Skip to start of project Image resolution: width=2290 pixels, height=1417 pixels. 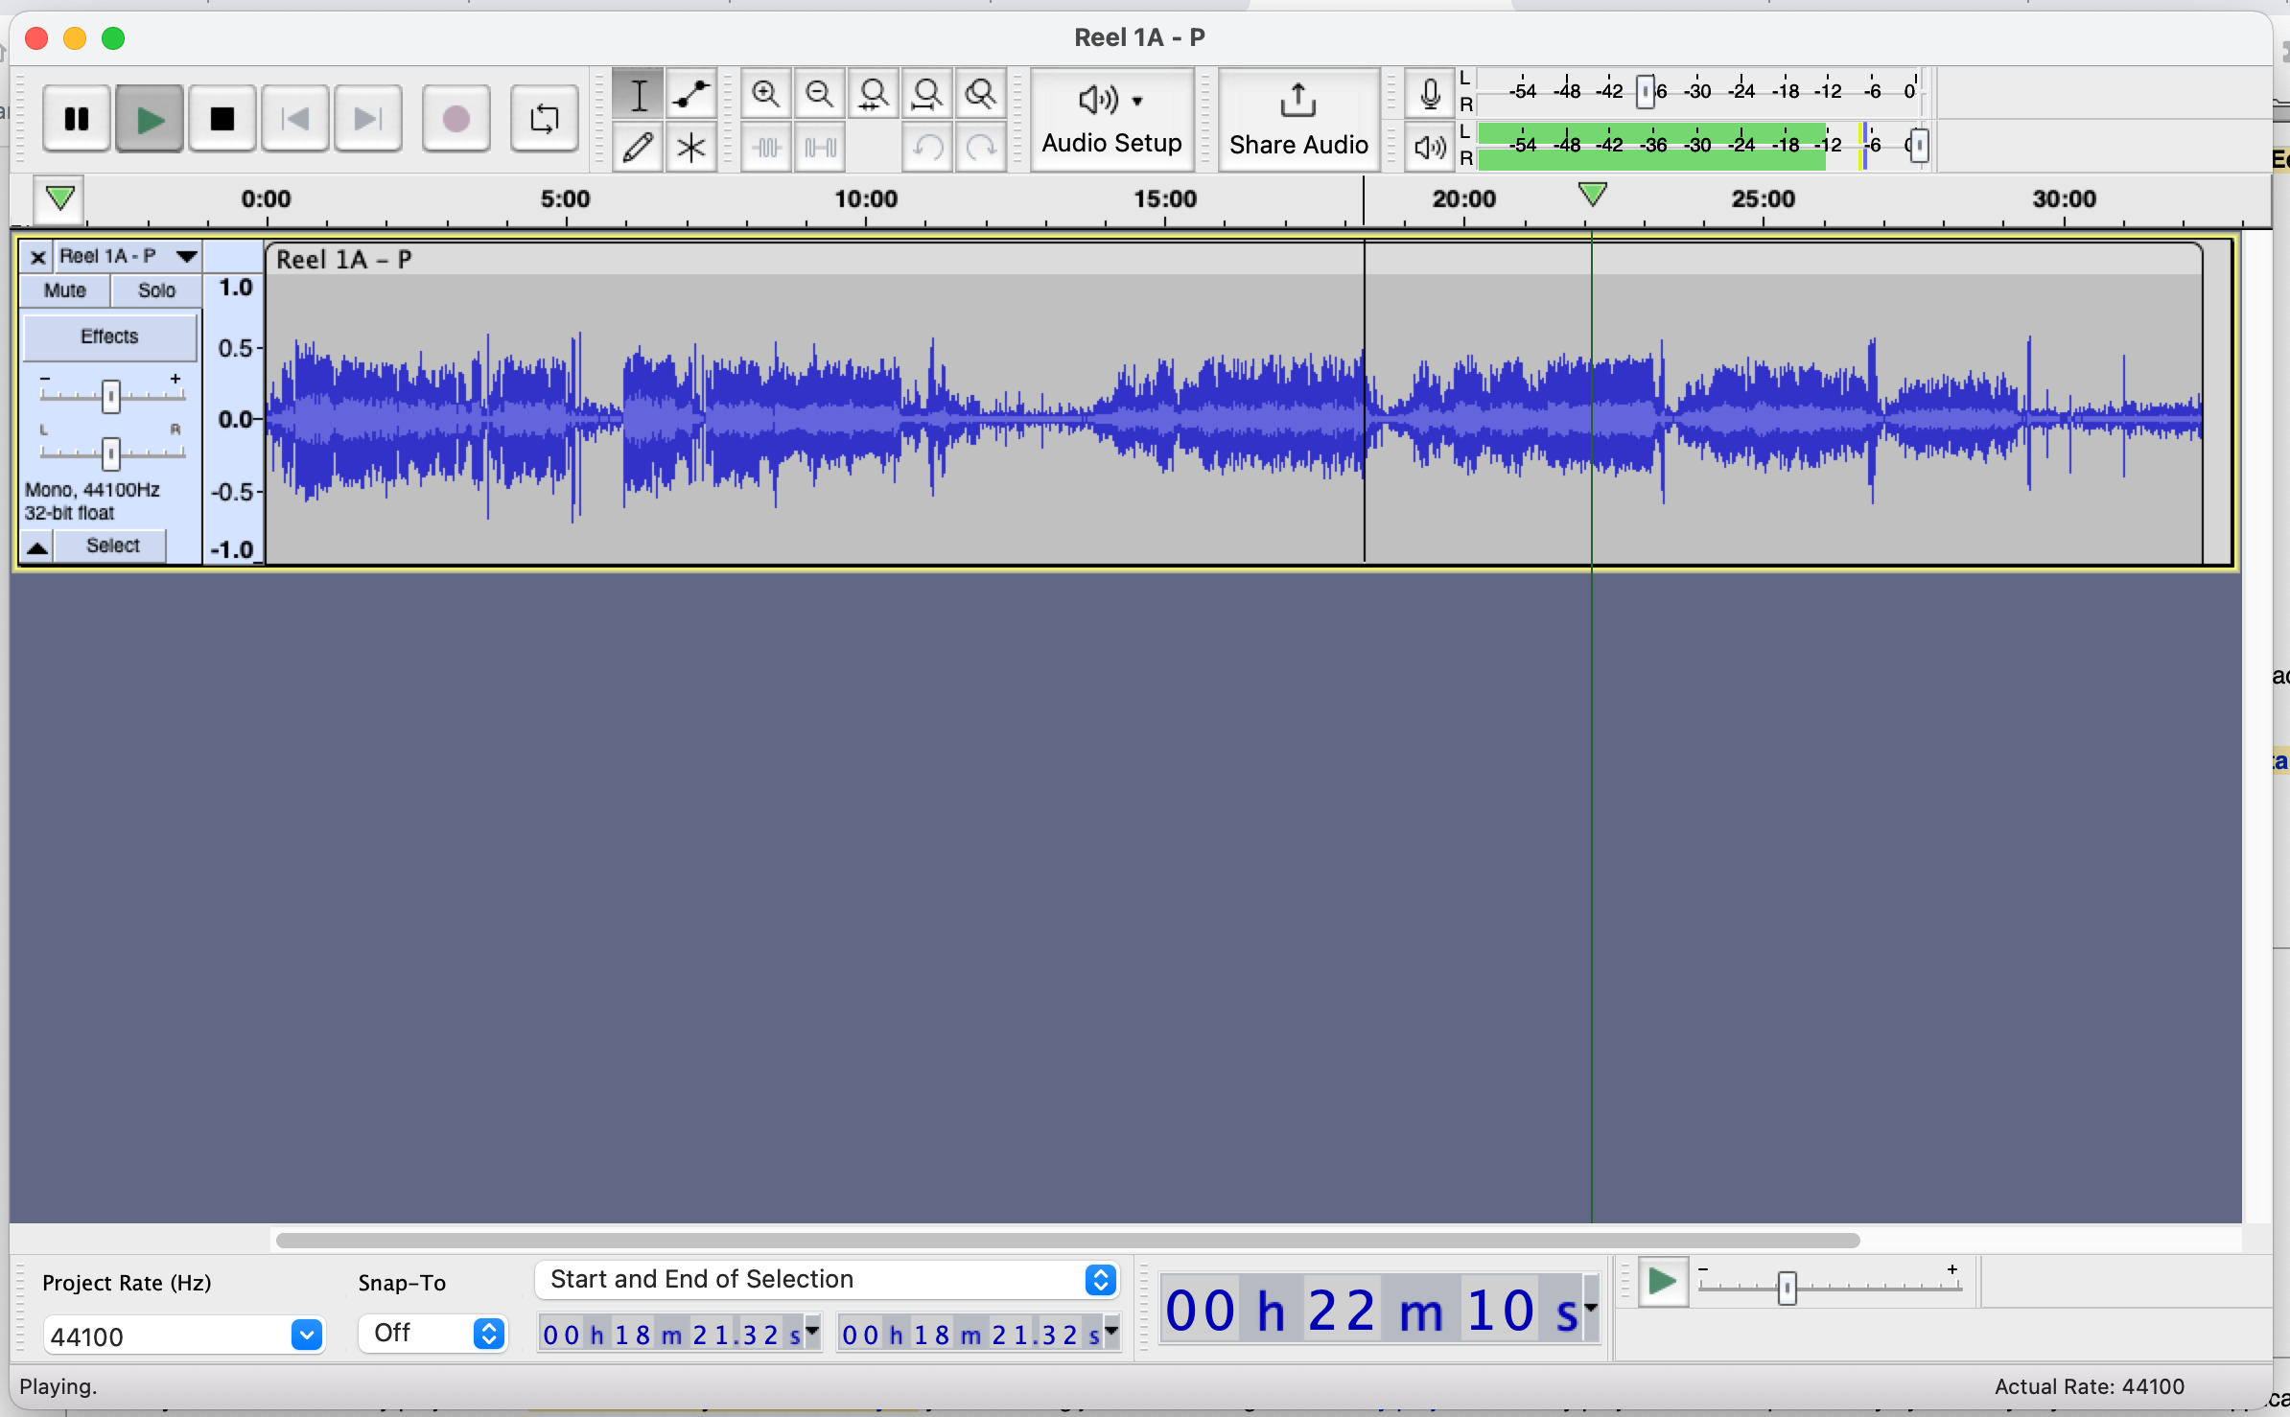pyautogui.click(x=294, y=119)
